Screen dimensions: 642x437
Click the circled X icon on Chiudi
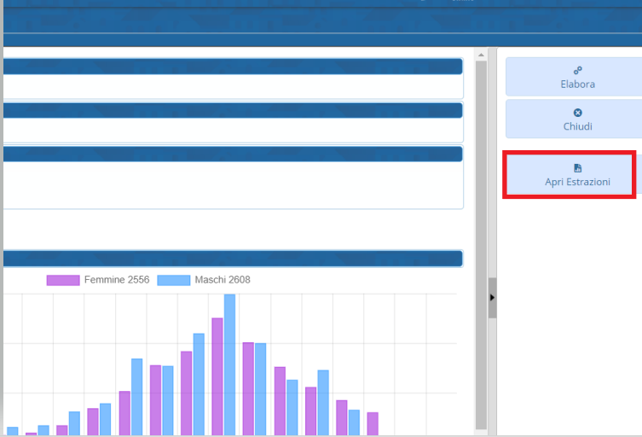[x=577, y=113]
